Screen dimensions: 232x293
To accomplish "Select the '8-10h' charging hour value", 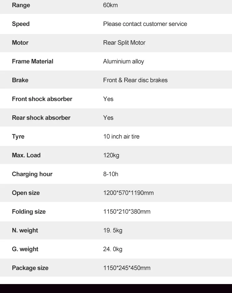I will 111,174.
